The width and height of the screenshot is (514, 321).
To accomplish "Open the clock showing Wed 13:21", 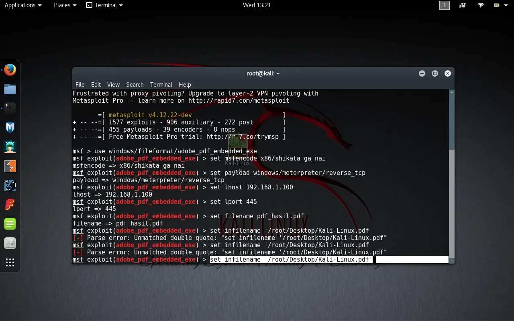I will tap(257, 5).
